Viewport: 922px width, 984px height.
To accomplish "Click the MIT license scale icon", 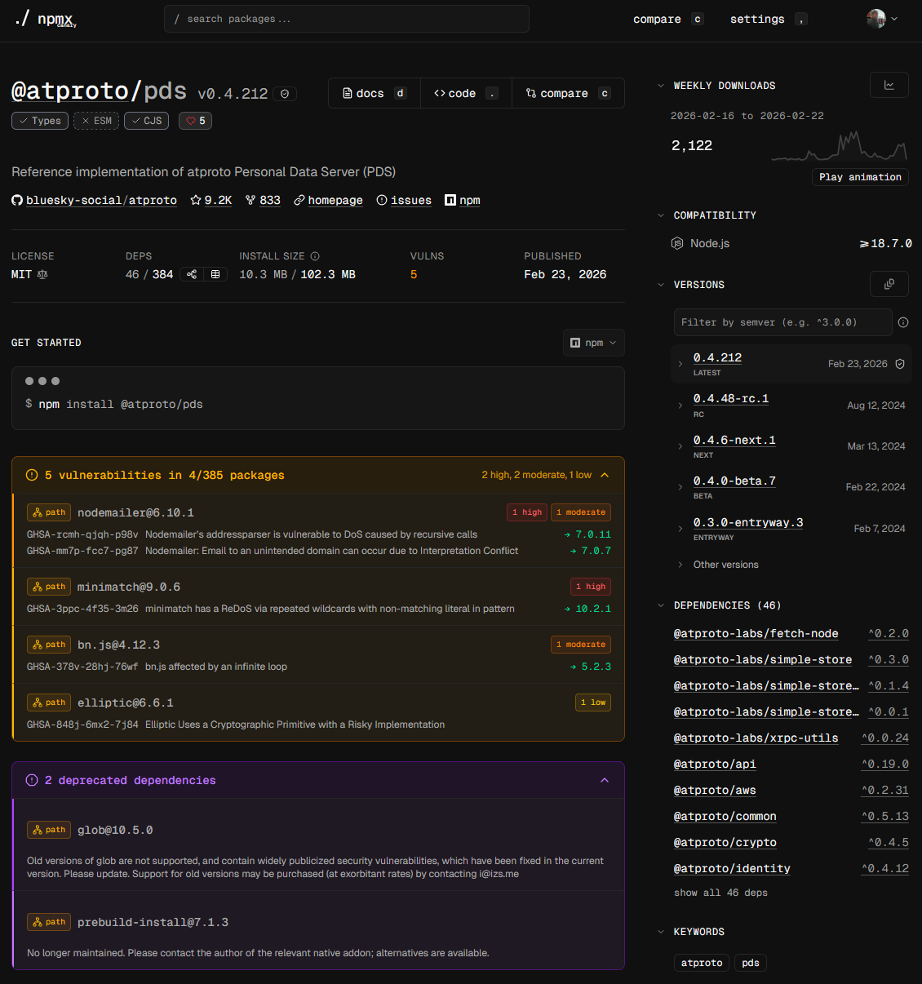I will pos(42,275).
